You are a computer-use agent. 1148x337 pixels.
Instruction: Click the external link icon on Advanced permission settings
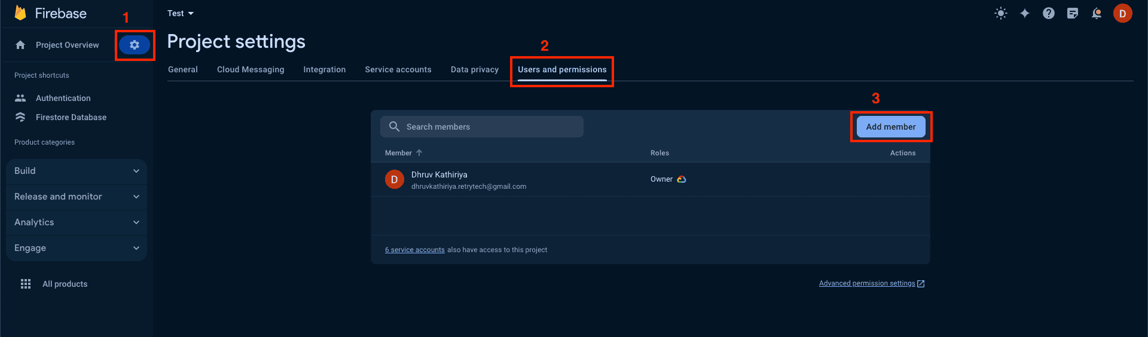click(921, 284)
